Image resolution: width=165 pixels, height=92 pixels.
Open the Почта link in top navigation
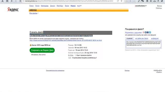pos(37,6)
